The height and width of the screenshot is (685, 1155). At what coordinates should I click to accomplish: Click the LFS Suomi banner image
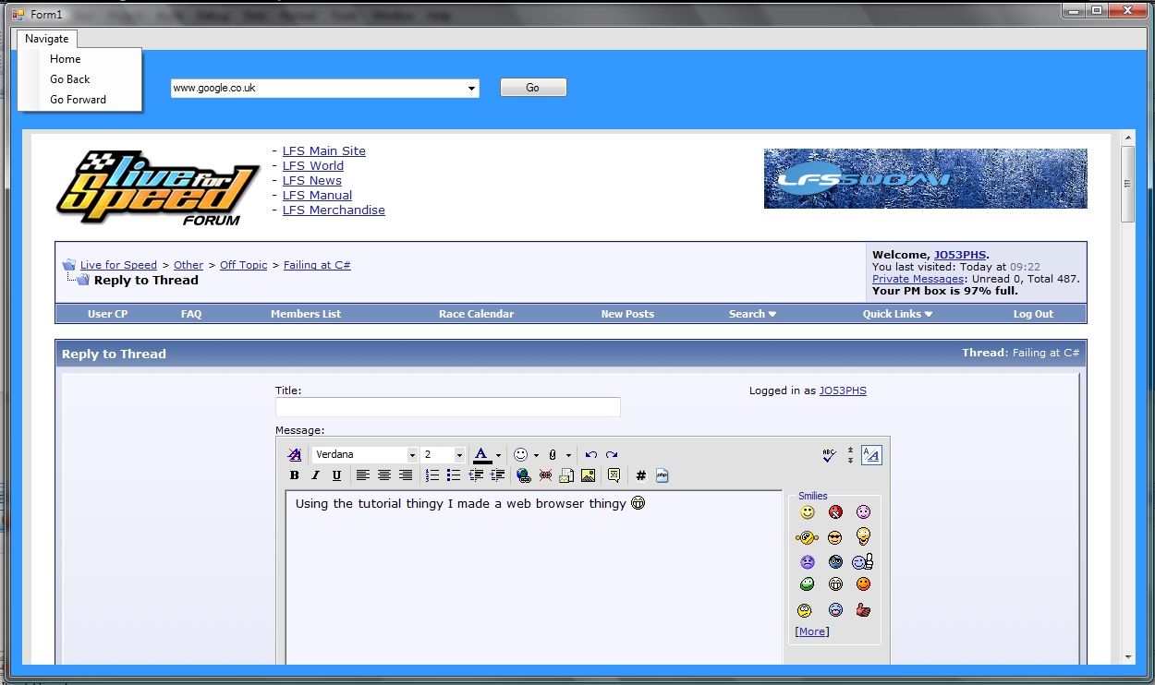coord(925,178)
